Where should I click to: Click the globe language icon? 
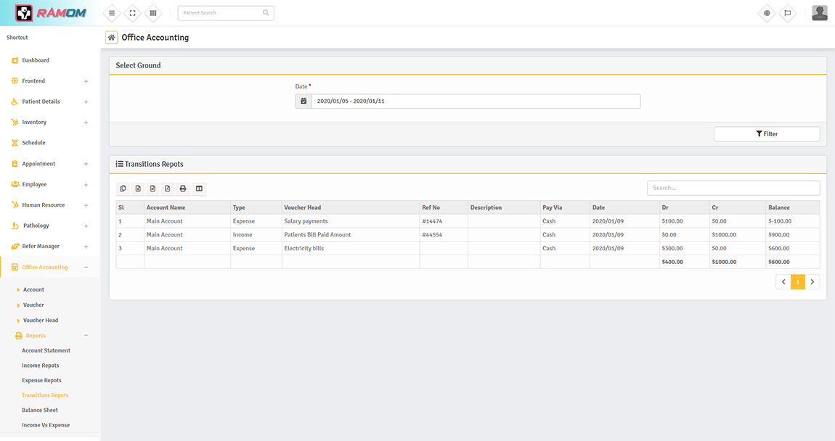pos(767,13)
